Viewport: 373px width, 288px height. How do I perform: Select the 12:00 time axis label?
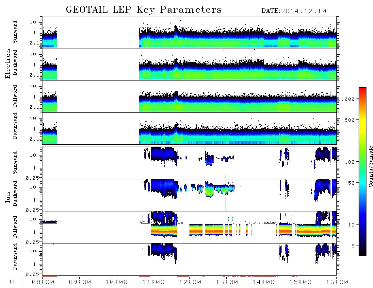tap(190, 282)
